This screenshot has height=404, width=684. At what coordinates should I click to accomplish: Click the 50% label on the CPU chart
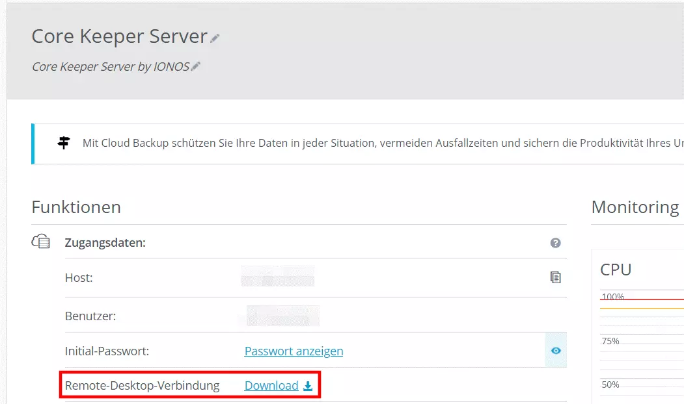pos(610,385)
